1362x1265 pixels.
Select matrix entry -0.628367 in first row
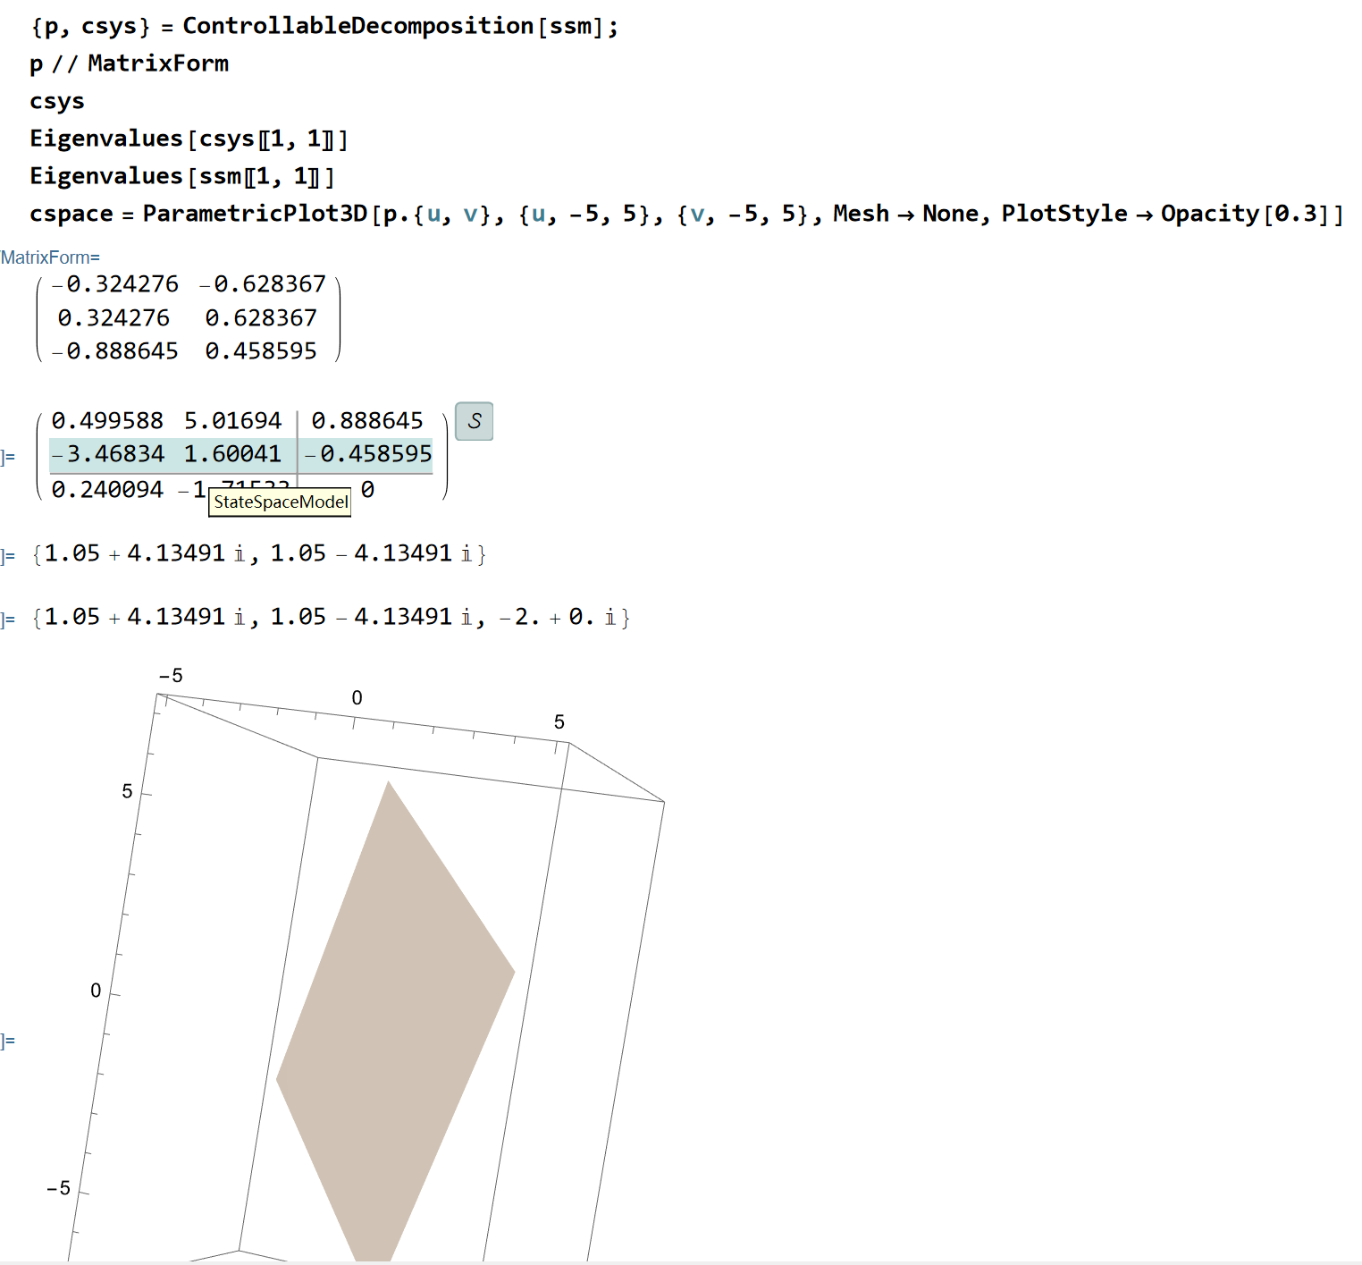click(263, 284)
